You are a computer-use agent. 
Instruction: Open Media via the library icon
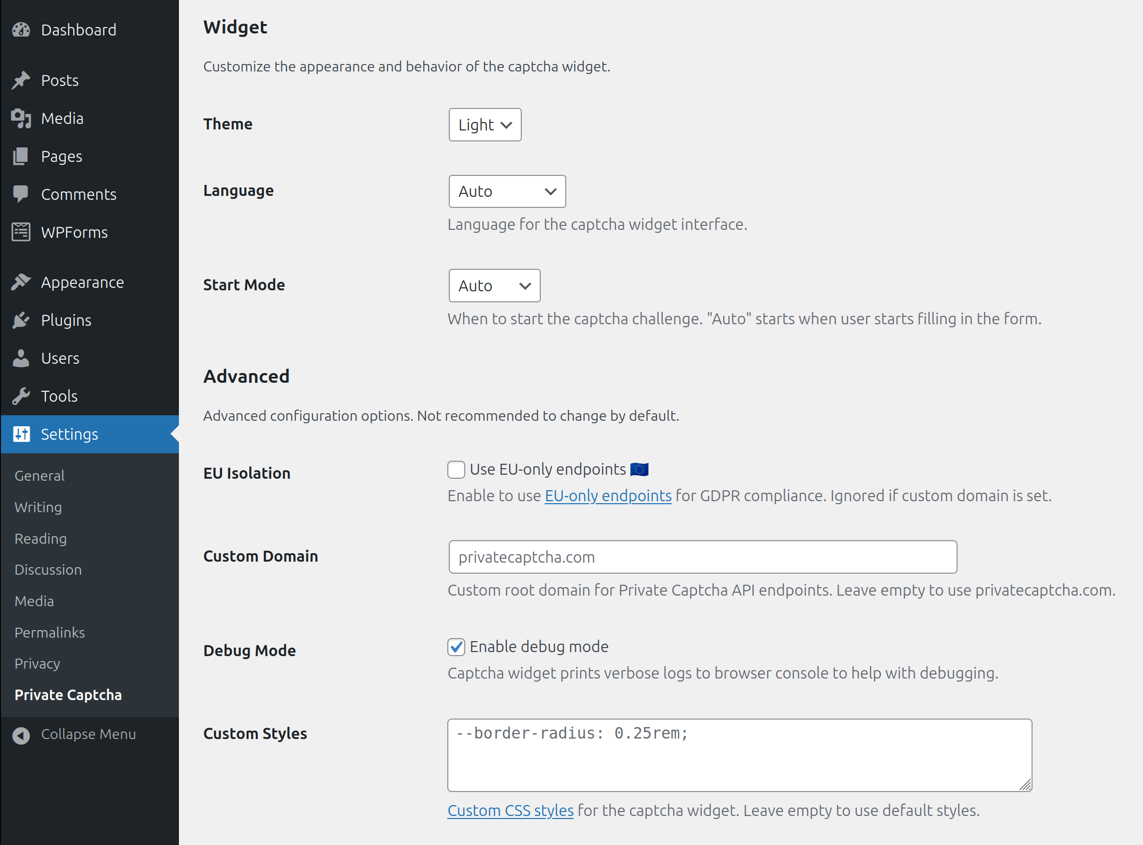(x=21, y=118)
